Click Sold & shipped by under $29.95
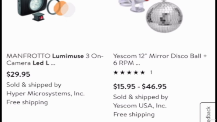The image size is (217, 122). [34, 85]
